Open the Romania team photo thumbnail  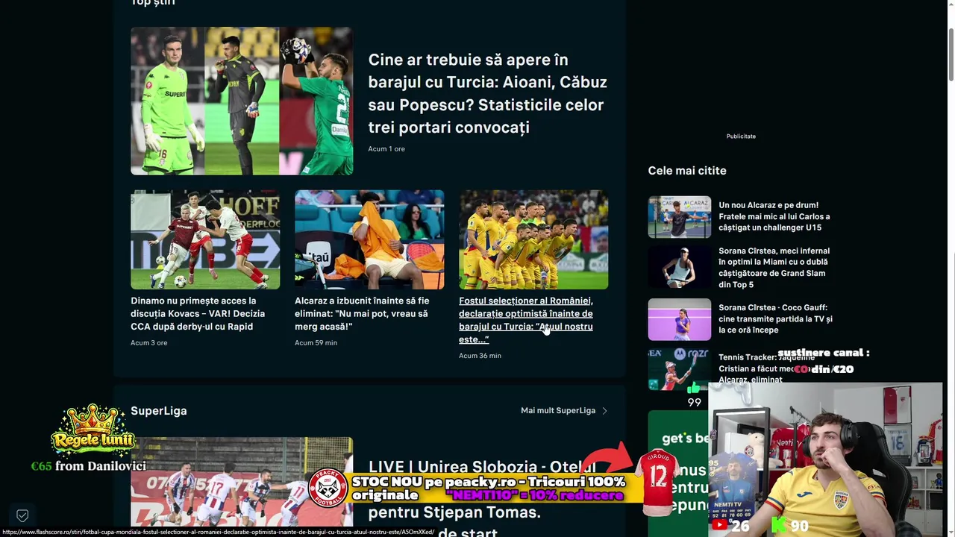[x=533, y=239]
